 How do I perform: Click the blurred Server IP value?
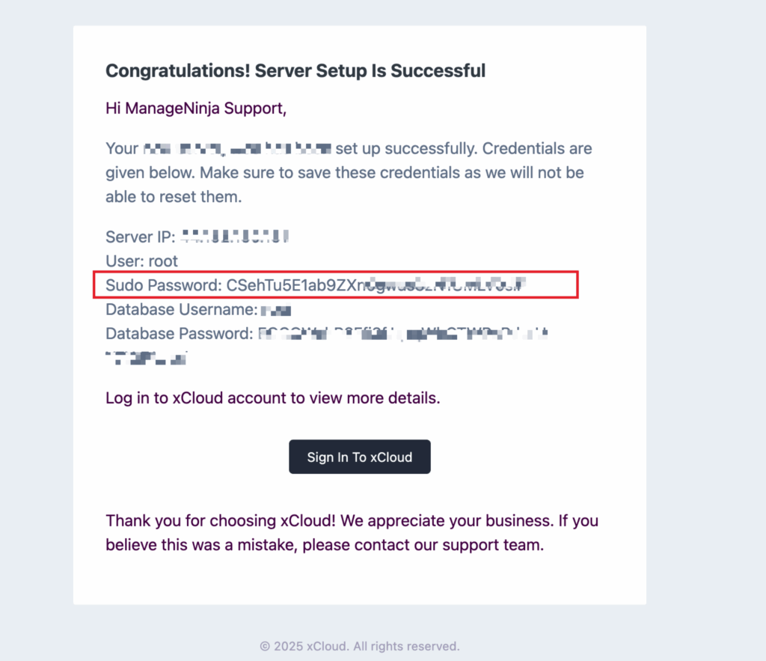pyautogui.click(x=234, y=237)
